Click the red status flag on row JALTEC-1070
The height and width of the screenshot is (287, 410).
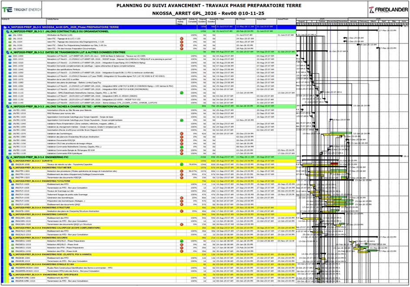pos(181,134)
